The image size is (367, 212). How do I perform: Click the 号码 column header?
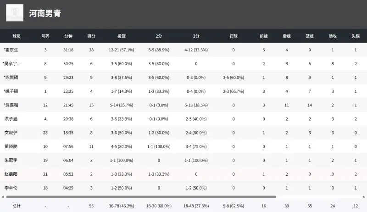click(45, 36)
